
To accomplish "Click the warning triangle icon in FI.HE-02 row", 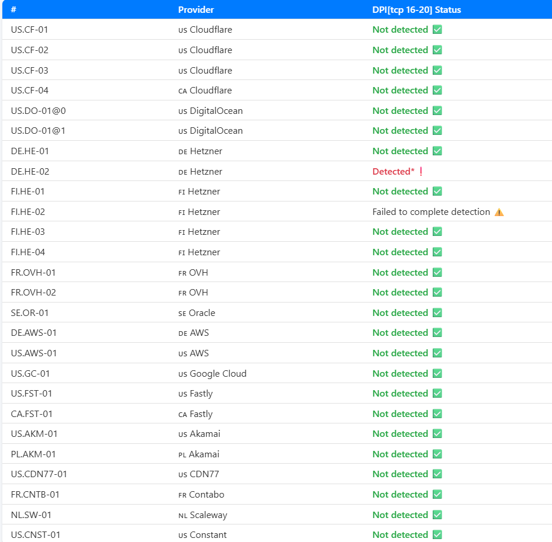I will pos(499,212).
